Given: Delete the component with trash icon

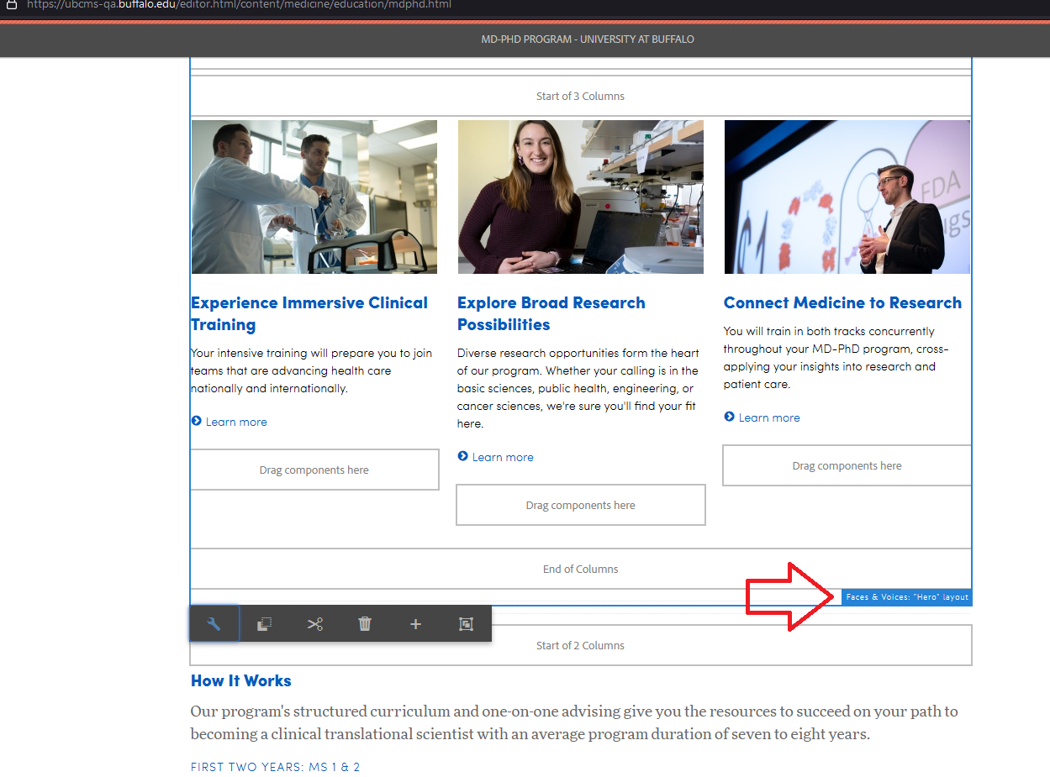Looking at the screenshot, I should pyautogui.click(x=365, y=624).
